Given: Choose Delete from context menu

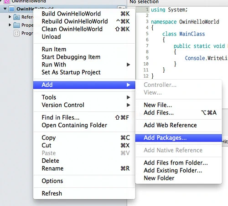Looking at the screenshot, I should click(x=84, y=161).
